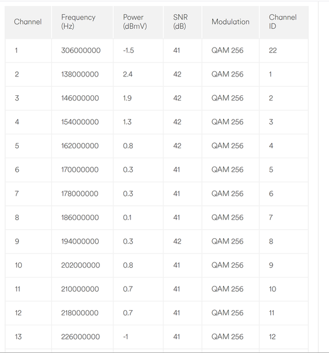The height and width of the screenshot is (353, 329).
Task: Click power value -1 in channel 13
Action: [x=126, y=337]
